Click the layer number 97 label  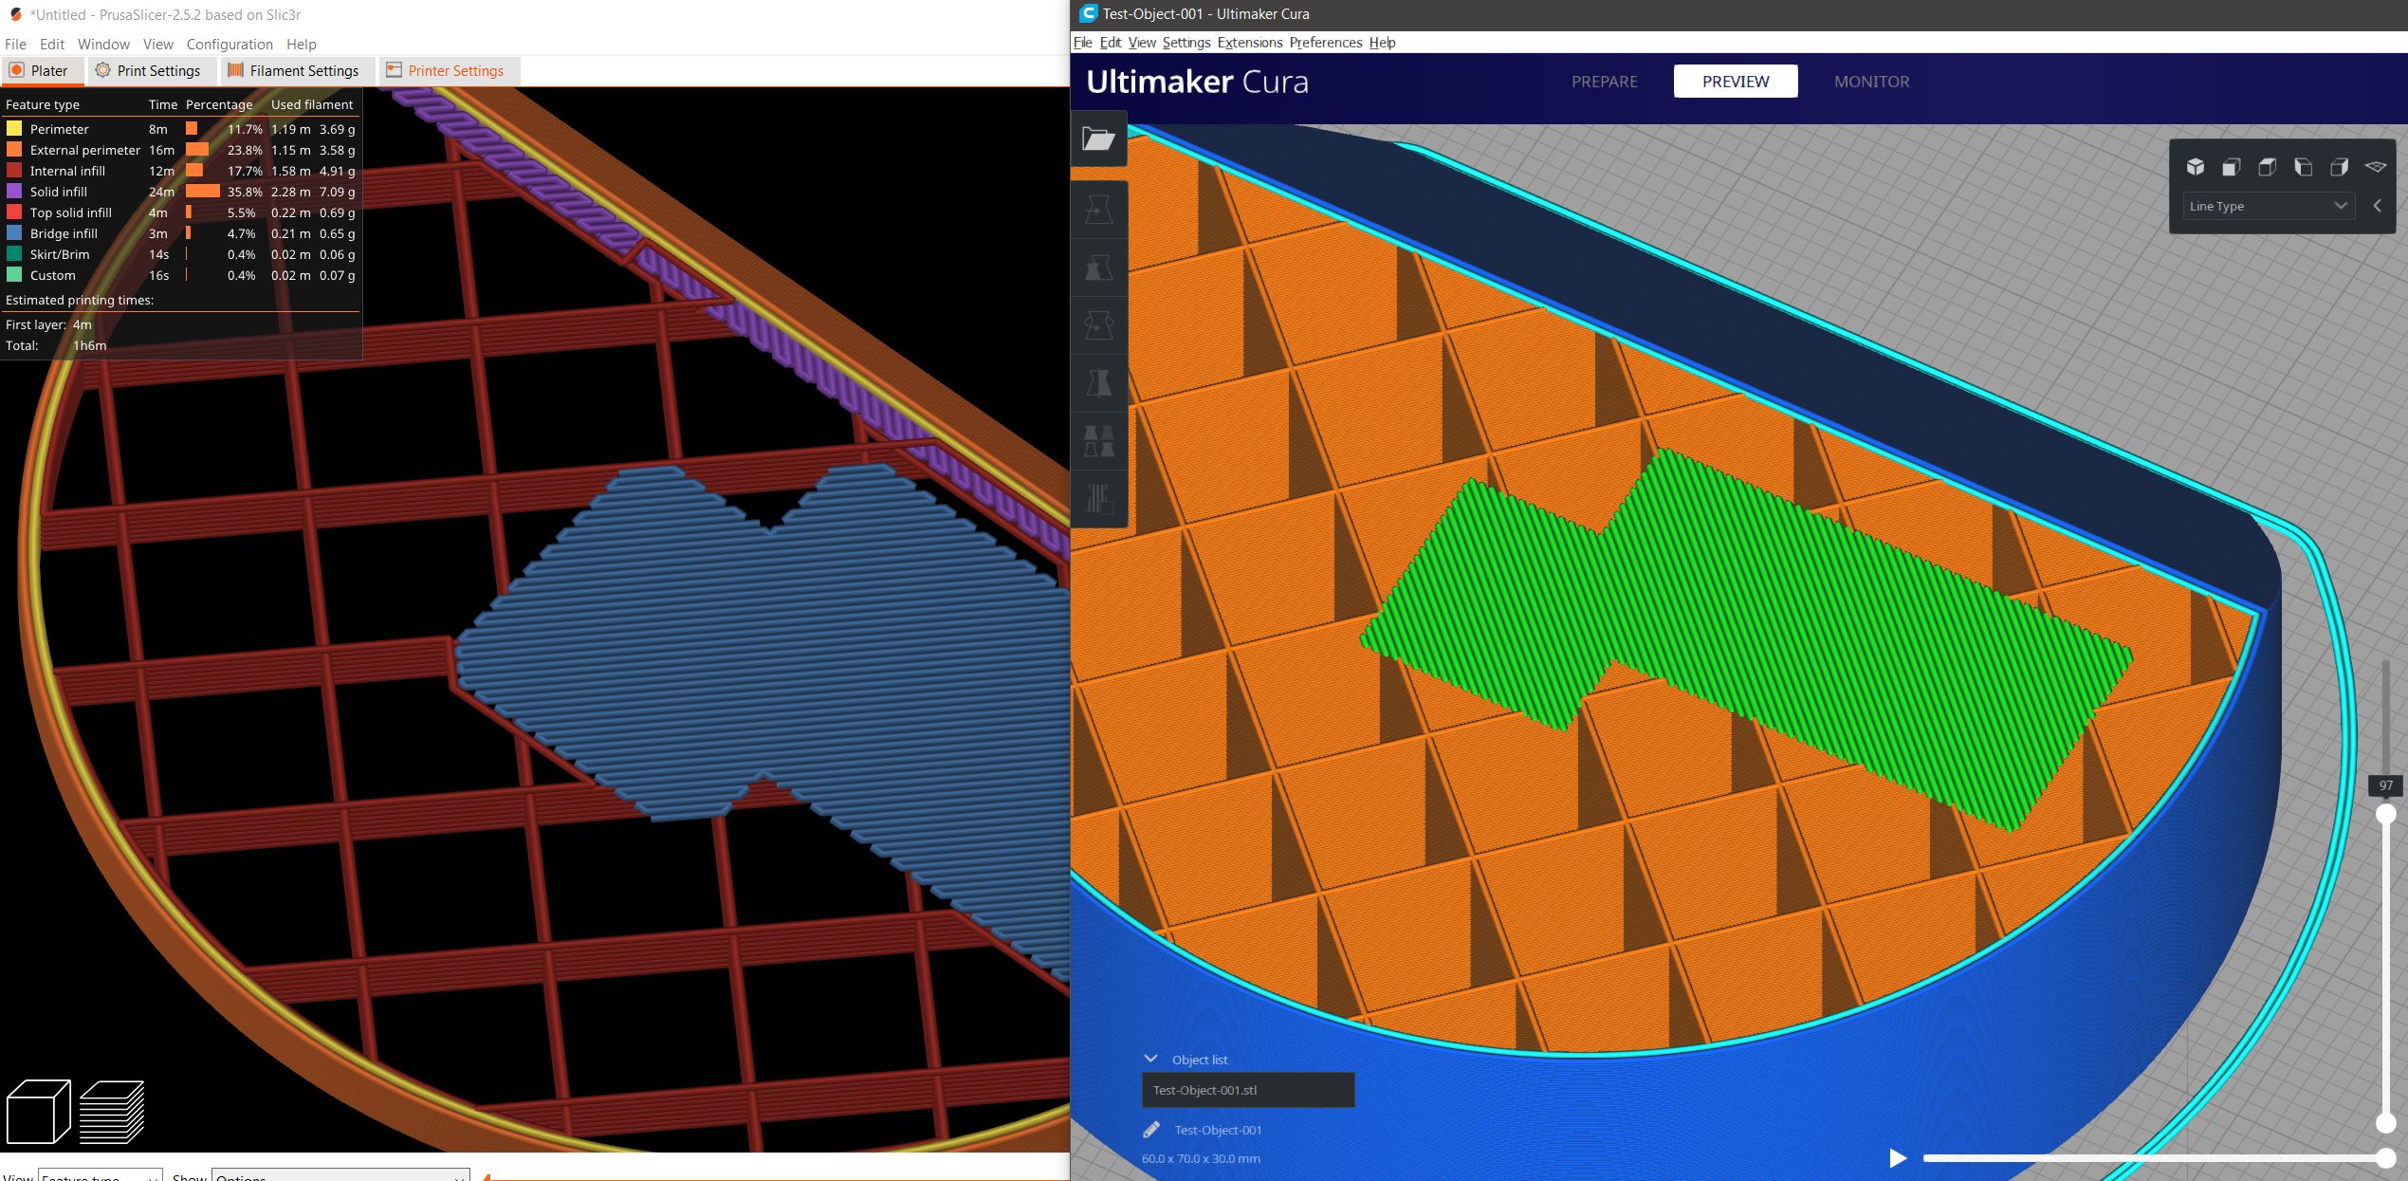pyautogui.click(x=2385, y=785)
